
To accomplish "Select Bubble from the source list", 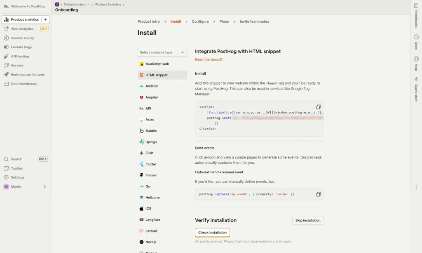I will point(162,131).
